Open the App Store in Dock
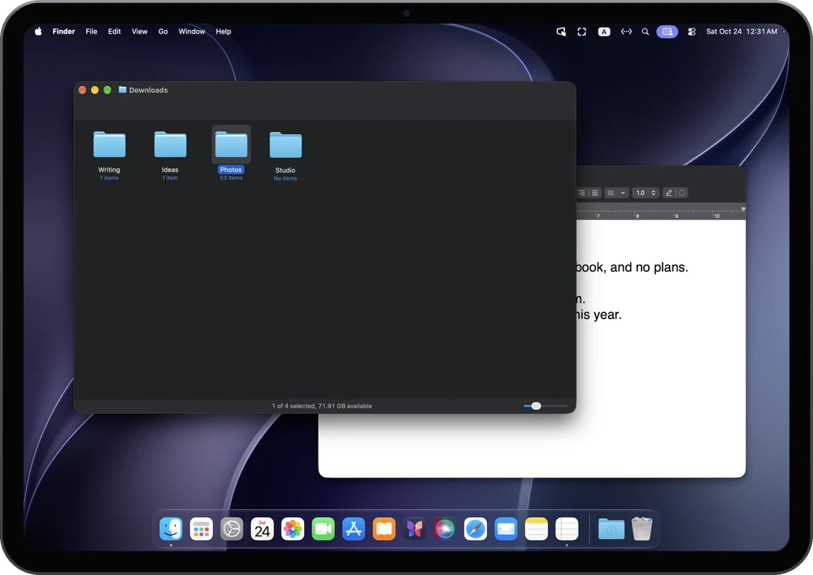 354,529
